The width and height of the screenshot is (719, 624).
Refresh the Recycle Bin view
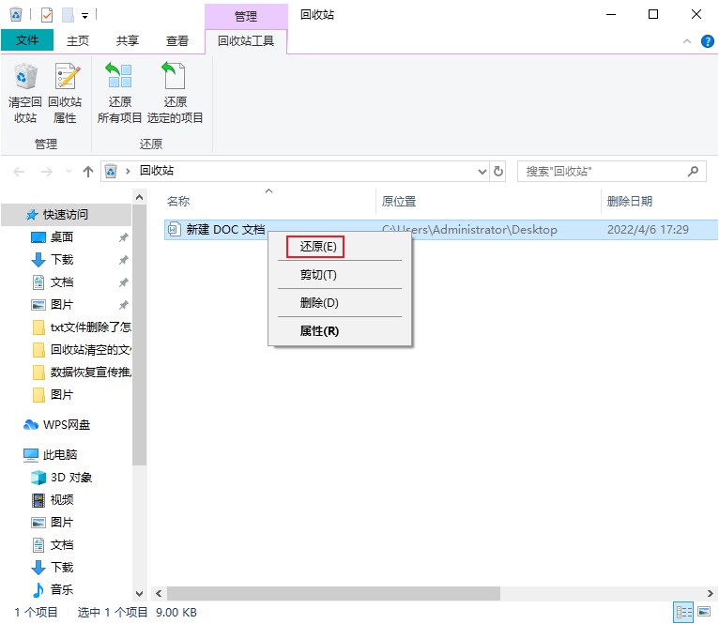click(x=498, y=172)
